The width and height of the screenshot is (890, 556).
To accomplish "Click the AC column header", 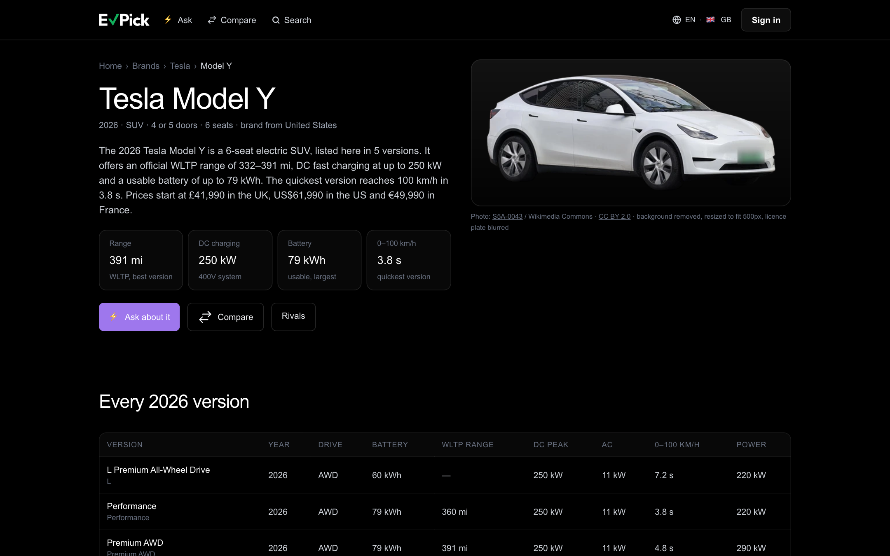I will [x=607, y=445].
